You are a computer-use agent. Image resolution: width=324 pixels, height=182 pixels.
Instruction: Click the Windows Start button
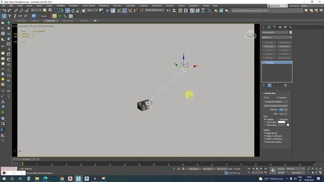tap(4, 178)
